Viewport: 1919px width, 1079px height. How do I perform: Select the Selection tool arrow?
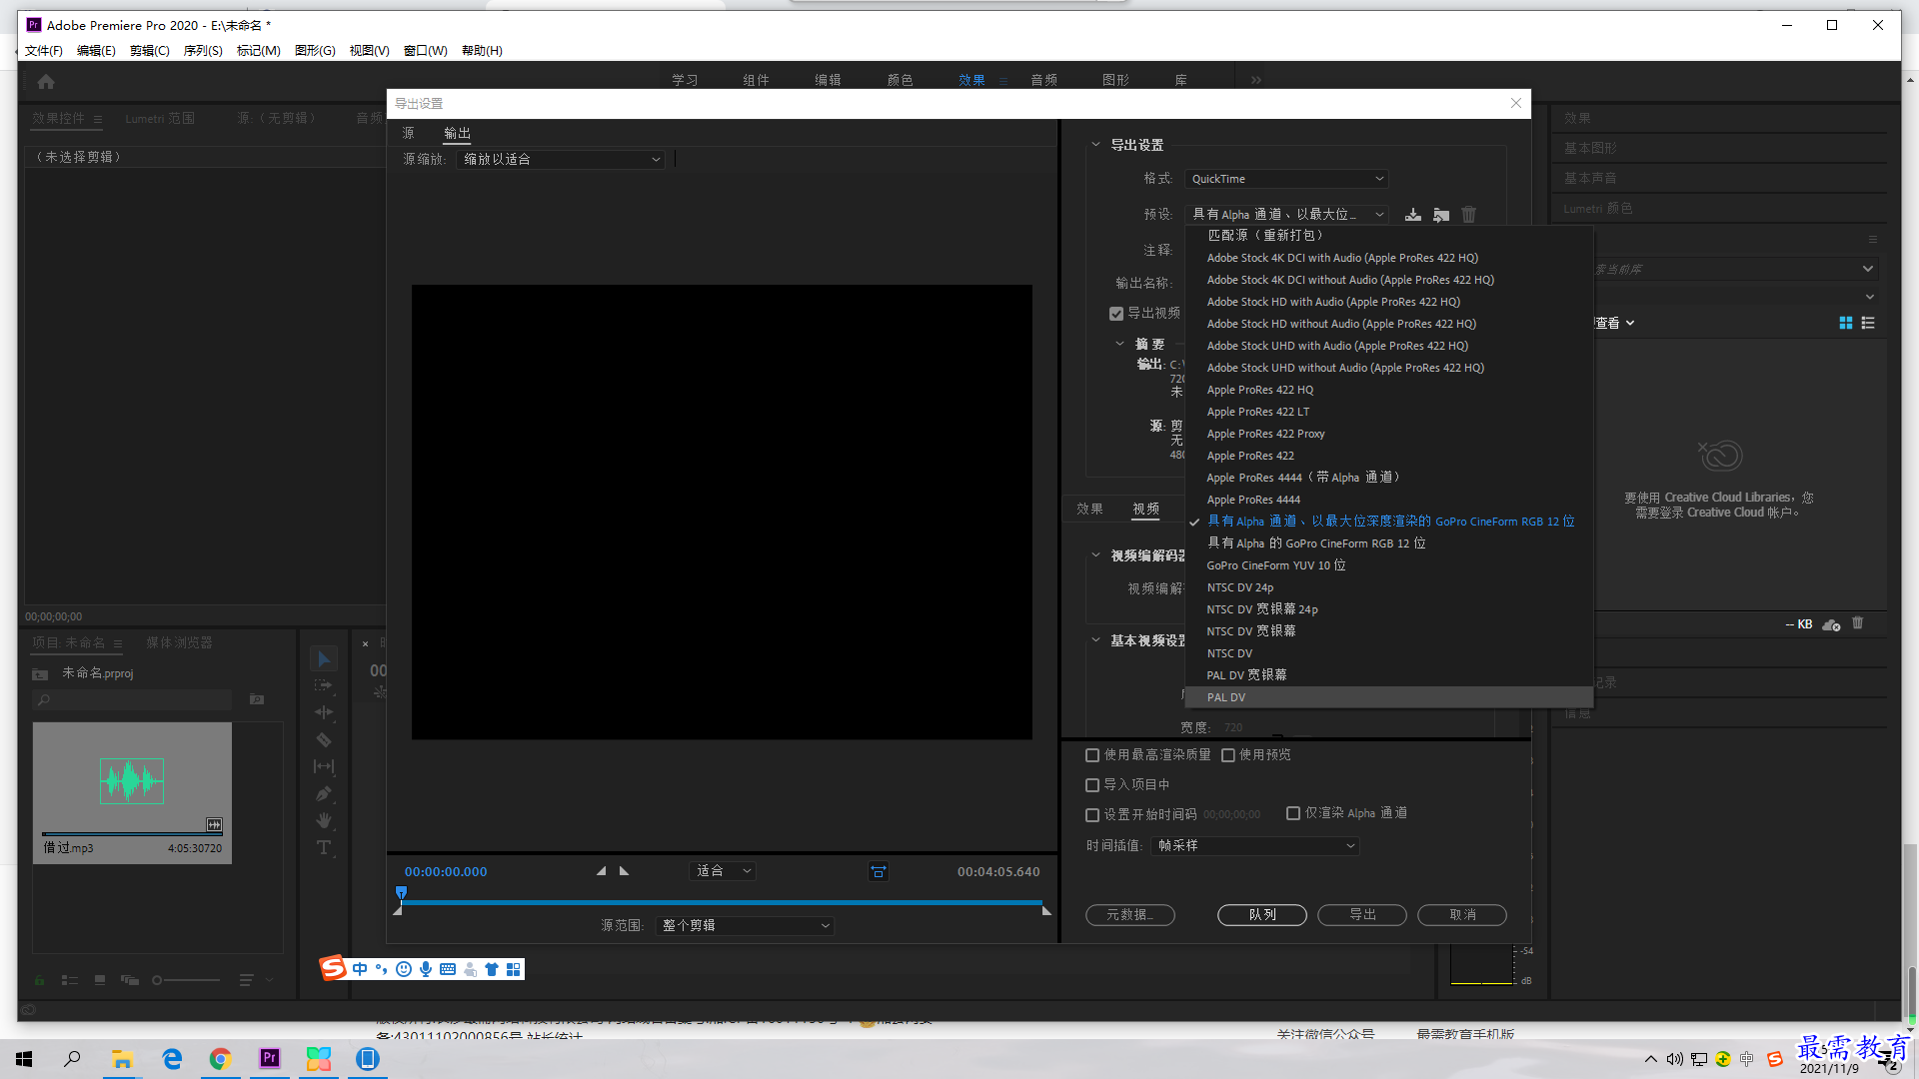coord(324,659)
